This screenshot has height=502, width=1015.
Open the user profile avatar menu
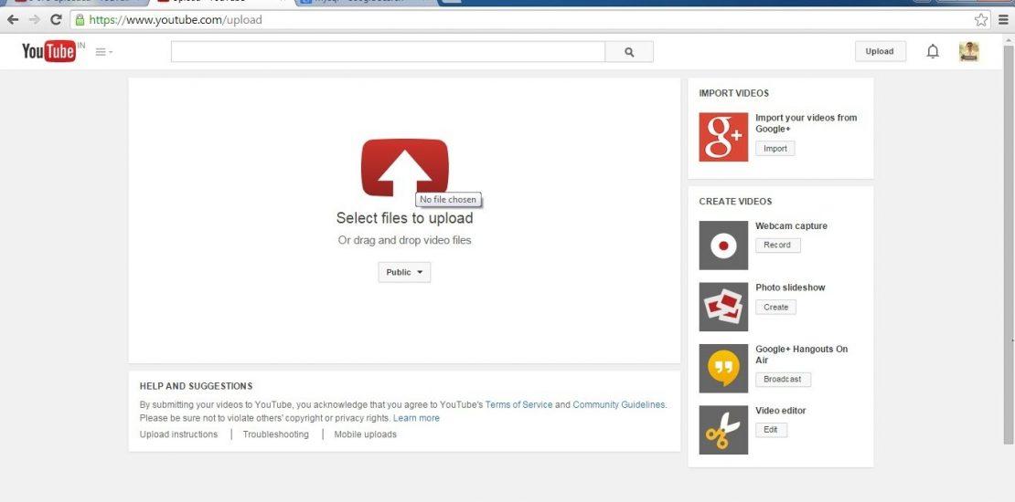(x=968, y=52)
